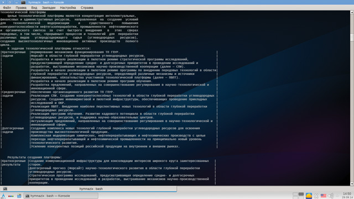This screenshot has width=354, height=199.
Task: Click the vertical scrollbar handle in terminal
Action: point(352,38)
